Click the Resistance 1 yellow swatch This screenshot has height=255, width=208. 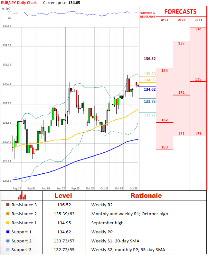8,223
